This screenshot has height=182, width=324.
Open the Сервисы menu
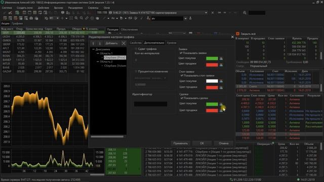tap(93, 8)
